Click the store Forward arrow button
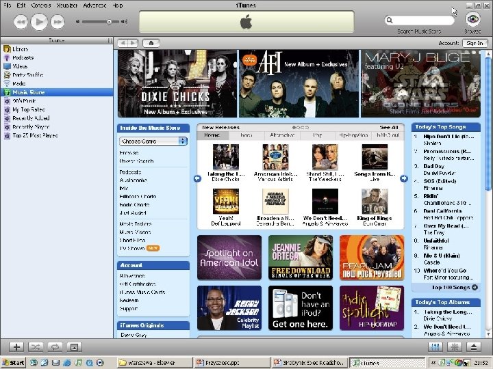The image size is (493, 369). [x=134, y=43]
